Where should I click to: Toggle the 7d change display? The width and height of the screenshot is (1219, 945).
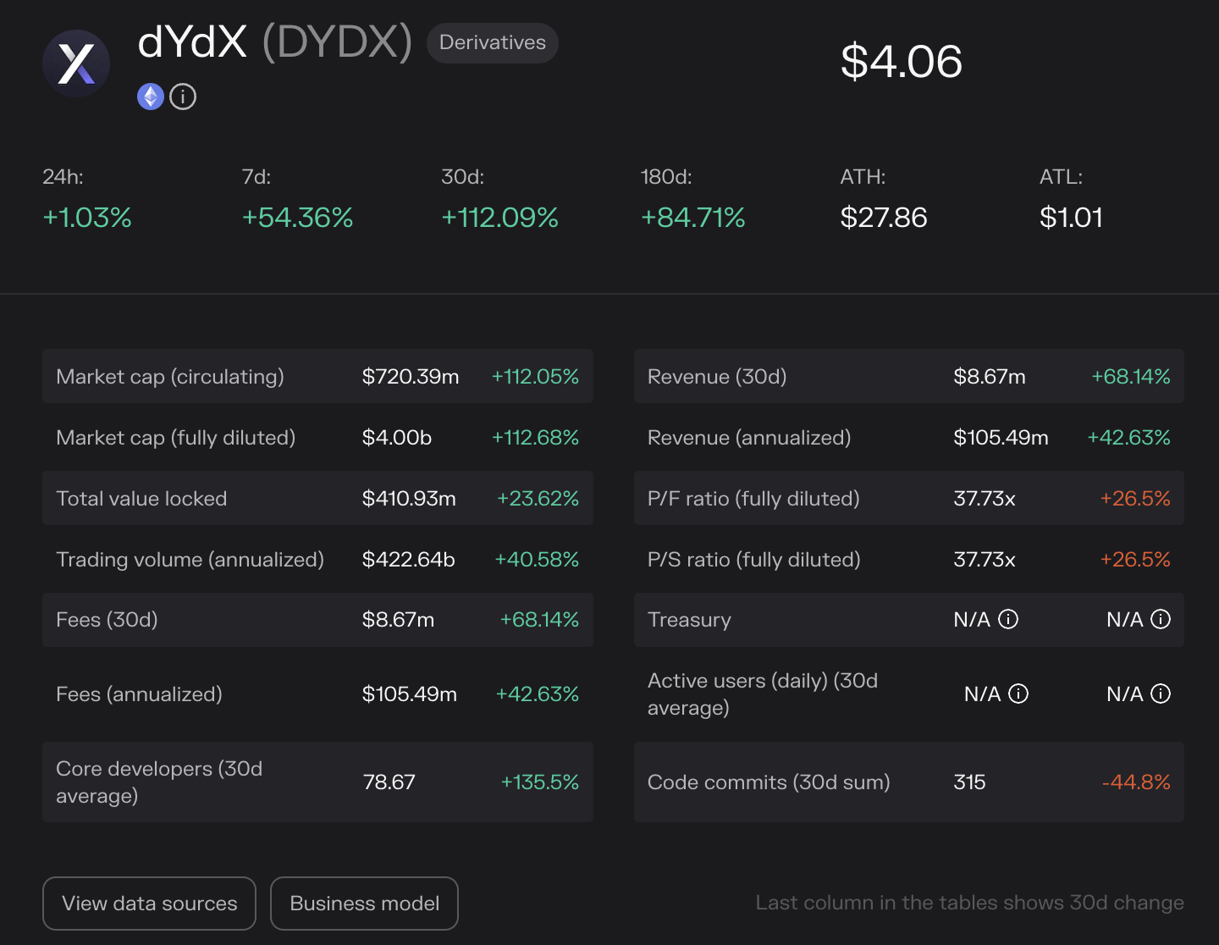(297, 218)
